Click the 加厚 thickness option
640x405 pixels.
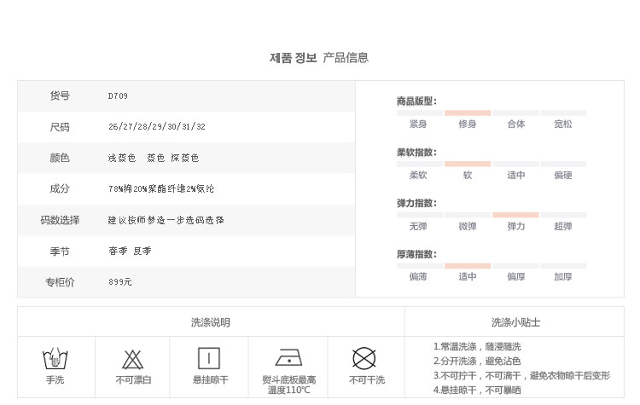click(563, 277)
